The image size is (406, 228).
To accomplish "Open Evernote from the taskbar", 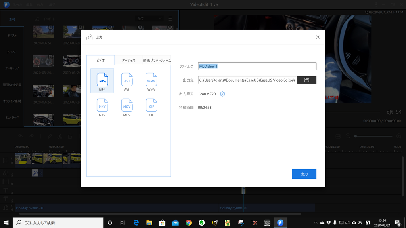I will pos(202,222).
